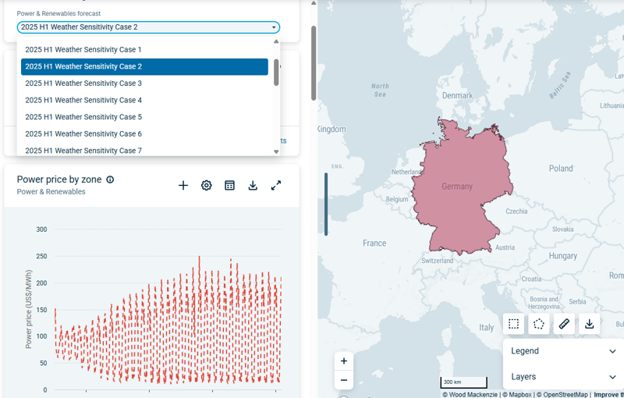This screenshot has height=398, width=624.
Task: Open the data table view icon
Action: click(x=230, y=186)
